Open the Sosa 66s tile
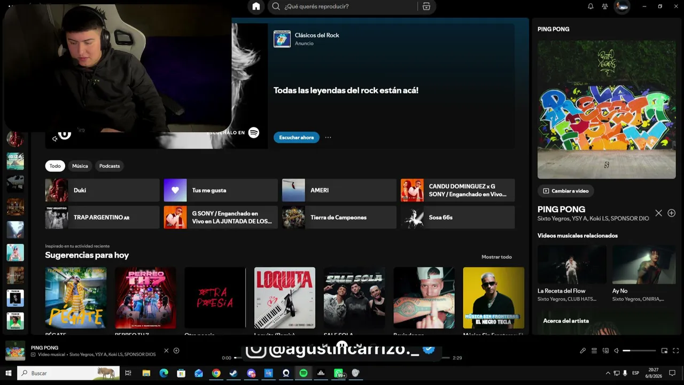 pos(457,218)
